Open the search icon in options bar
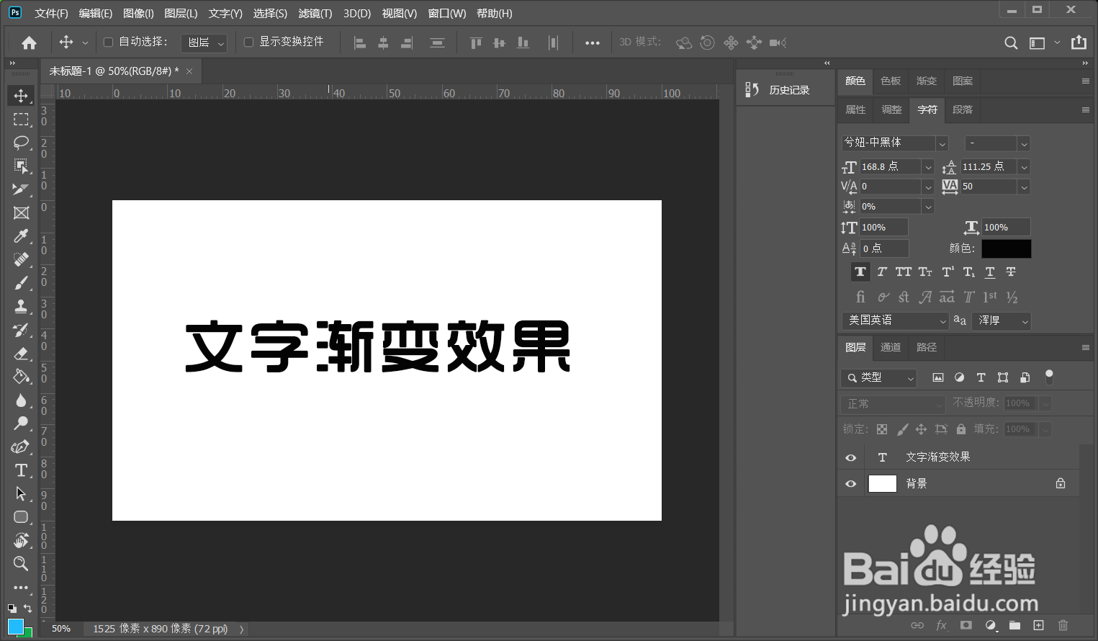Viewport: 1098px width, 641px height. 1011,42
